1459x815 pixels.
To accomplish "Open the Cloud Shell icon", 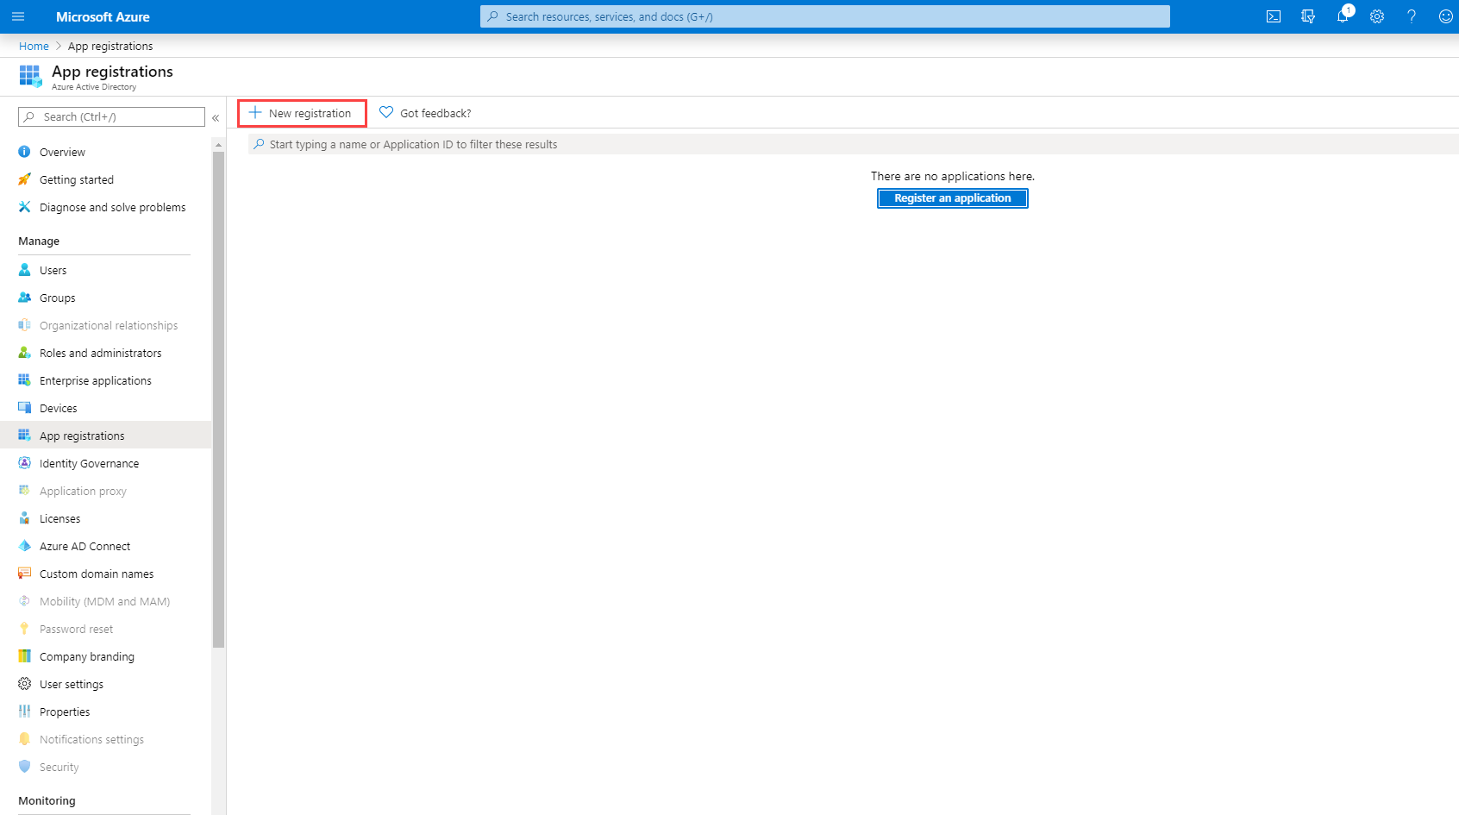I will tap(1273, 16).
